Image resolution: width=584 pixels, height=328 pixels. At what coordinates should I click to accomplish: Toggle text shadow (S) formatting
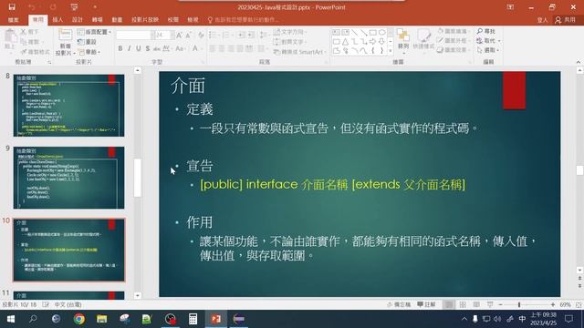coord(148,48)
